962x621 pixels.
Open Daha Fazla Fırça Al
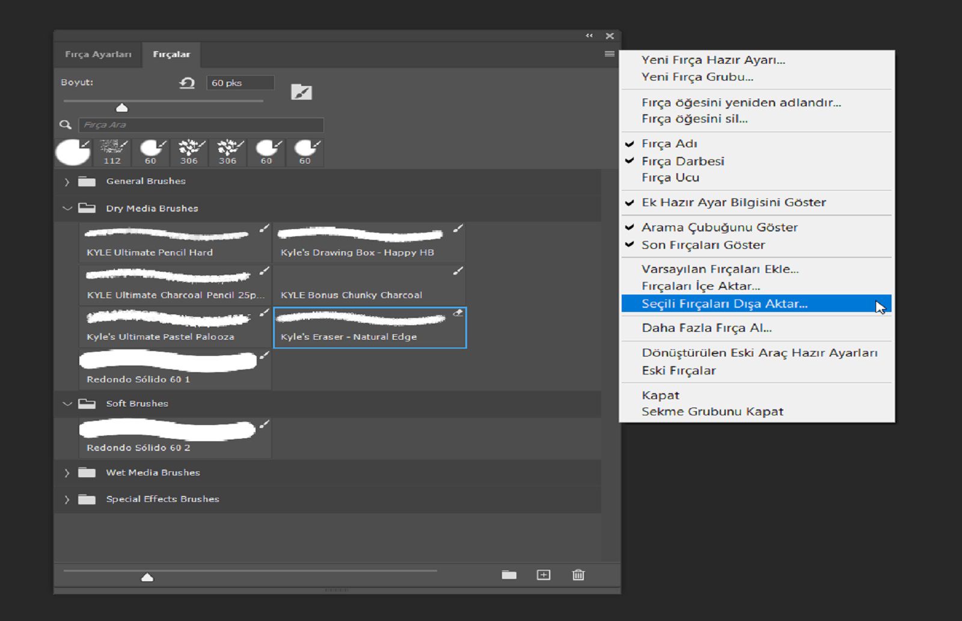756,328
